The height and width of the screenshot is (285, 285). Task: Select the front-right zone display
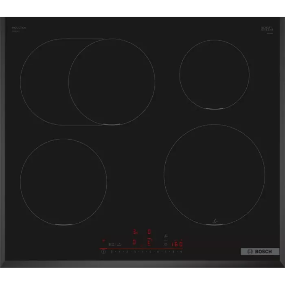click(x=149, y=242)
